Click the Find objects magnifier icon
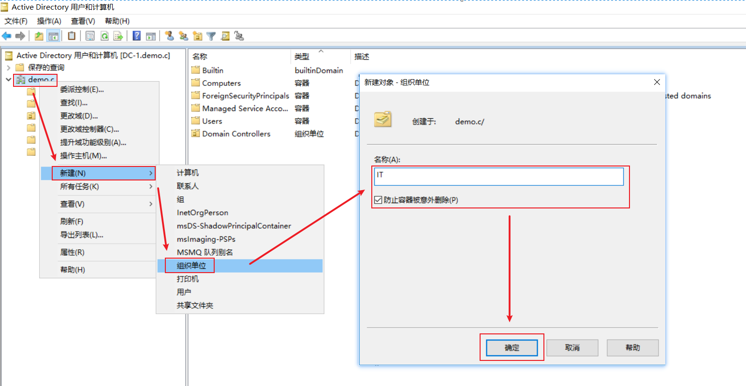 (225, 36)
